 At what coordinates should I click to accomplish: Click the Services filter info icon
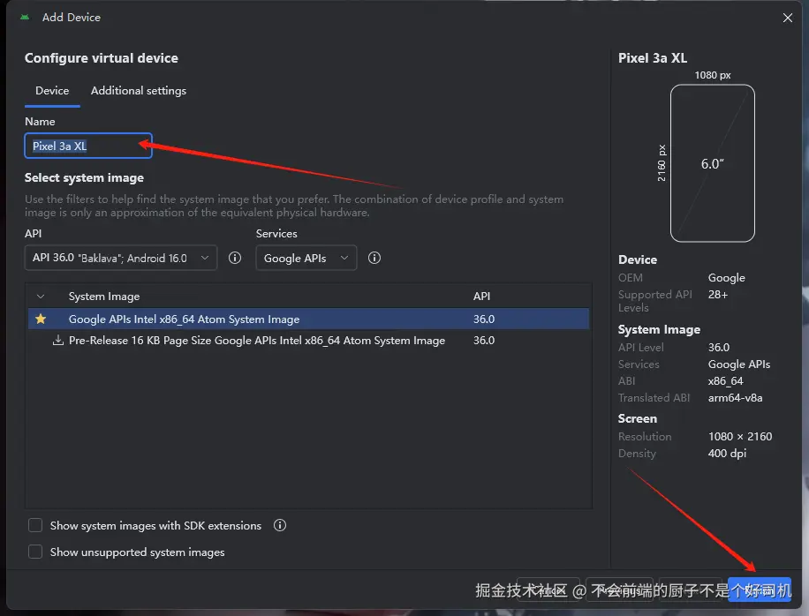coord(374,258)
